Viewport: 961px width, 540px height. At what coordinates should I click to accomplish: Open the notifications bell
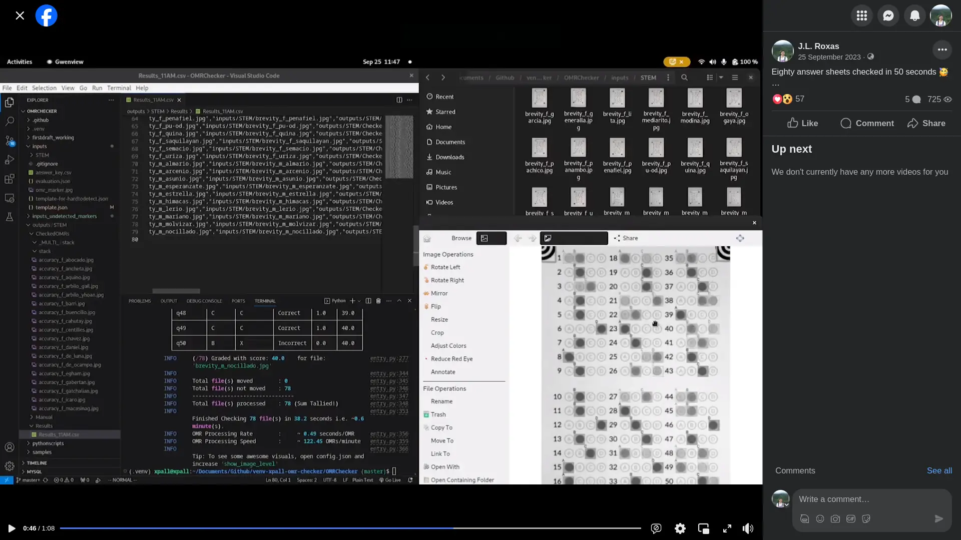914,16
